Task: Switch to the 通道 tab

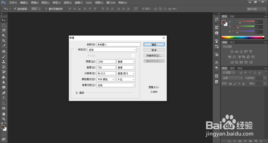Action: pyautogui.click(x=232, y=68)
